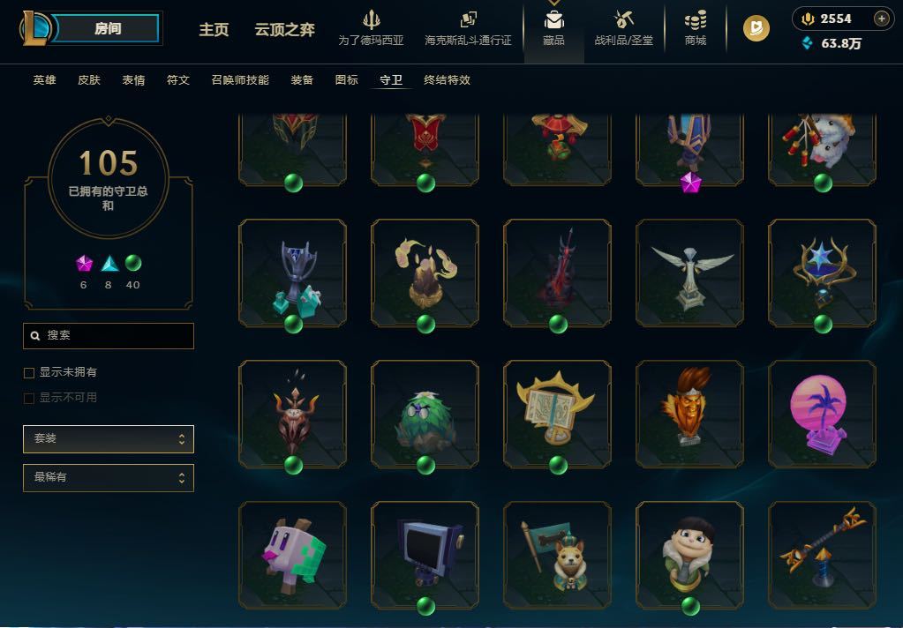
Task: Click the League L logo icon
Action: click(x=35, y=27)
